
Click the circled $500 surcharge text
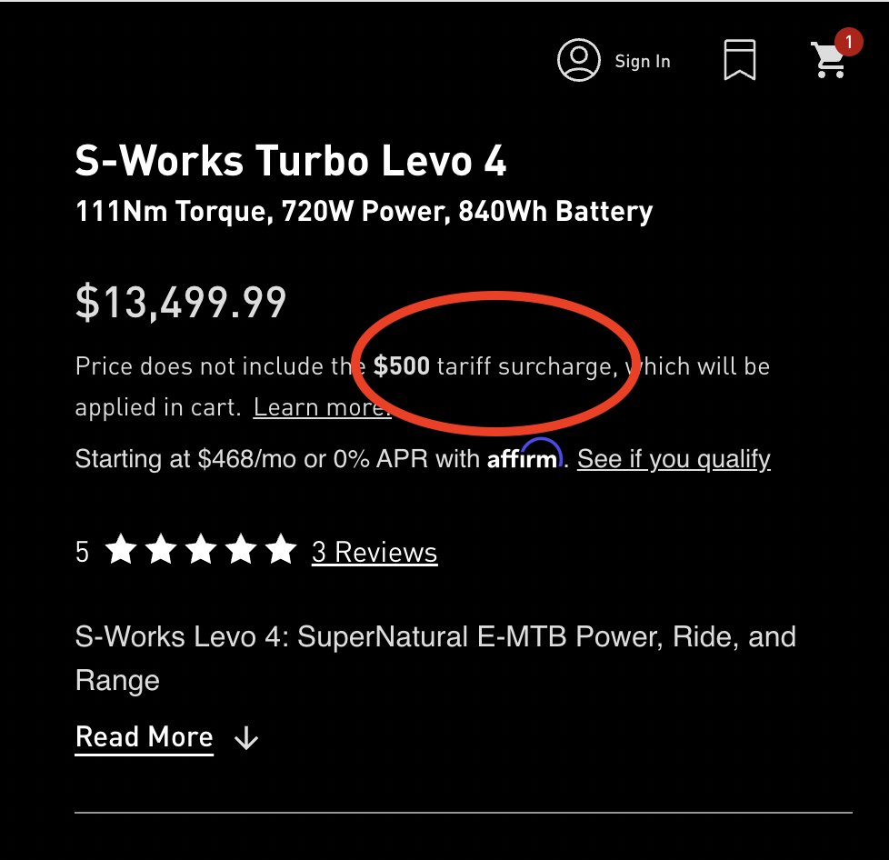click(x=402, y=365)
